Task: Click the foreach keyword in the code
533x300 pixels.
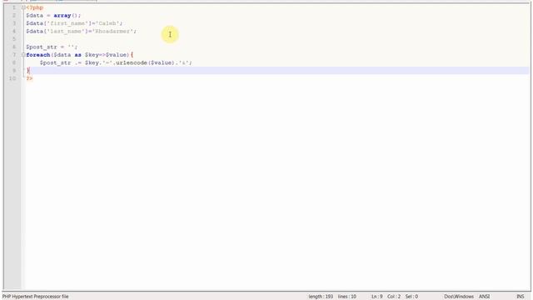Action: [38, 55]
